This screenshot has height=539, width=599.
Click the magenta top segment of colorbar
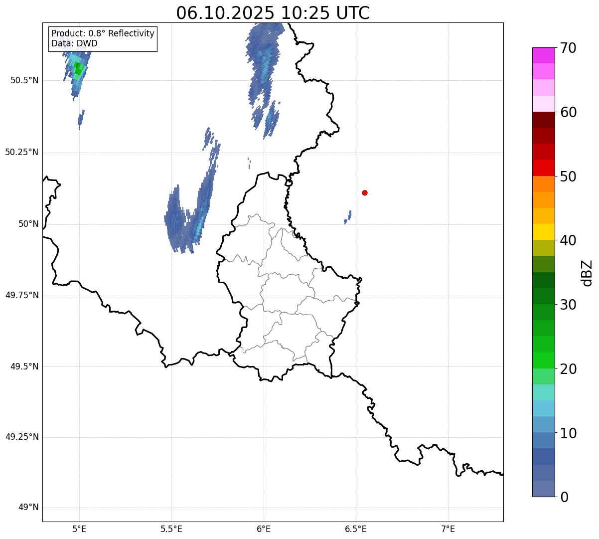click(x=544, y=55)
